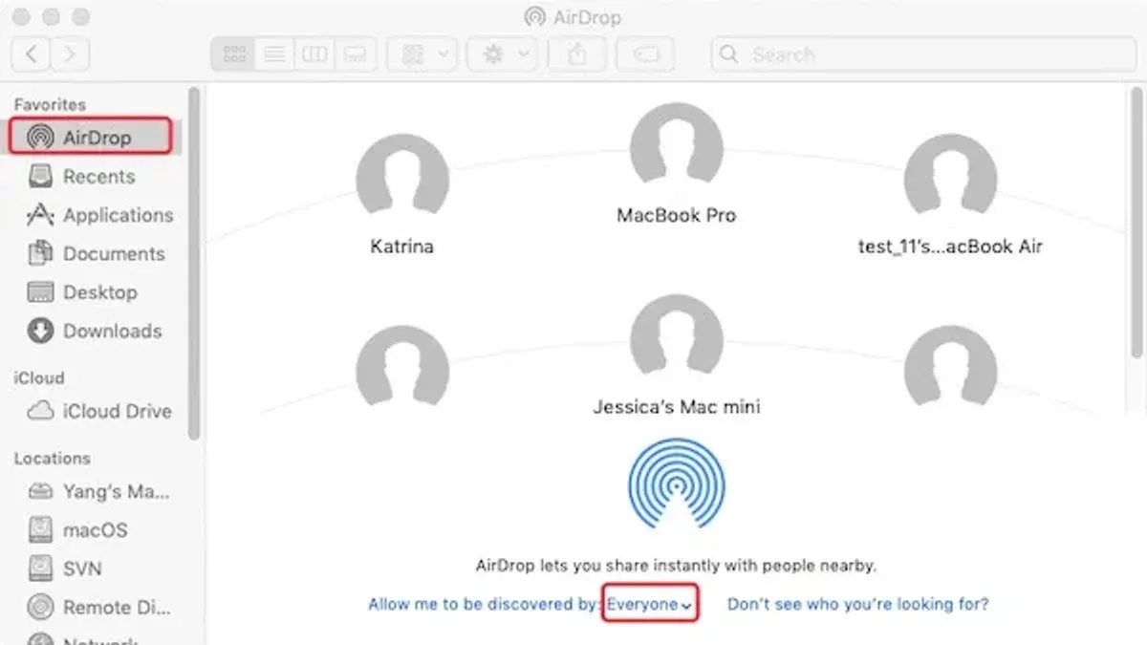Click the Favorites section header
Screen dimensions: 1147x645
point(50,104)
